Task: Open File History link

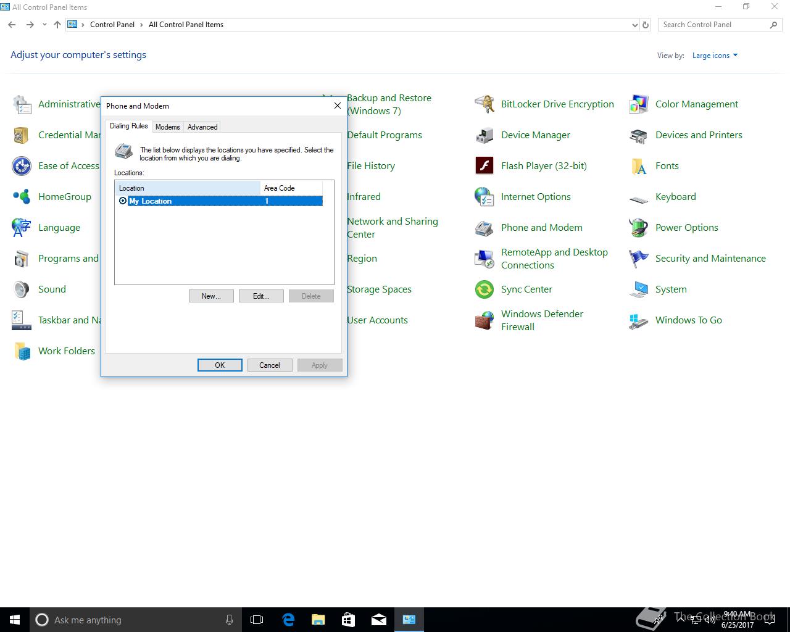Action: point(371,166)
